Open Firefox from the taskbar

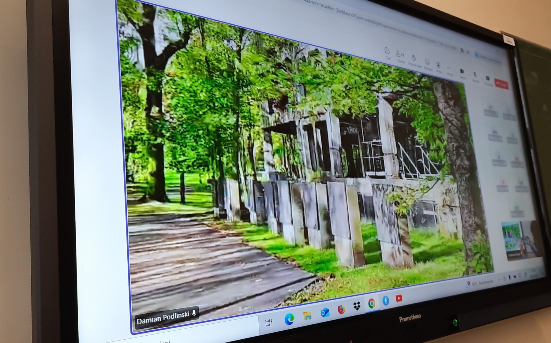(341, 309)
